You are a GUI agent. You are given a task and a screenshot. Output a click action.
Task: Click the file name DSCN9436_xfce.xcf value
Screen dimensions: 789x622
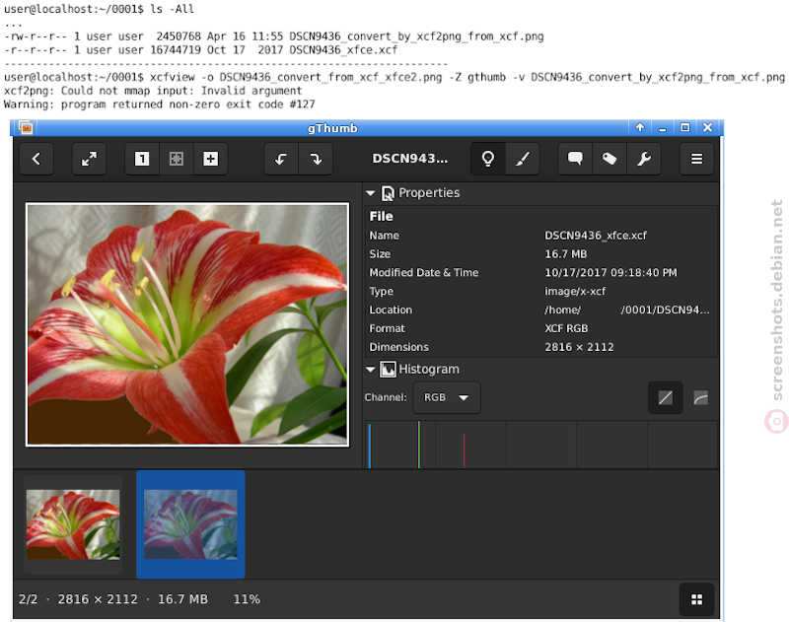coord(596,236)
